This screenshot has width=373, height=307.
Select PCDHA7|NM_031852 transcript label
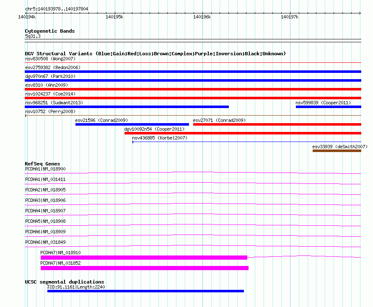tap(60, 263)
